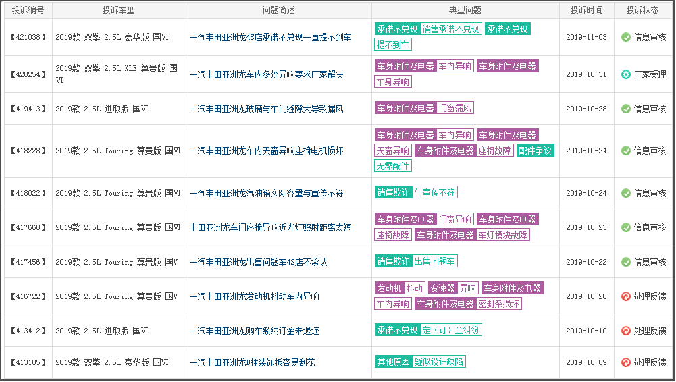Click the 出售问题车 tag

[x=434, y=261]
